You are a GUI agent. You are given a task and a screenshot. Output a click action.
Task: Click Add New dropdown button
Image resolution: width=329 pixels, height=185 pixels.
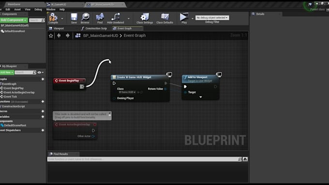(7, 72)
